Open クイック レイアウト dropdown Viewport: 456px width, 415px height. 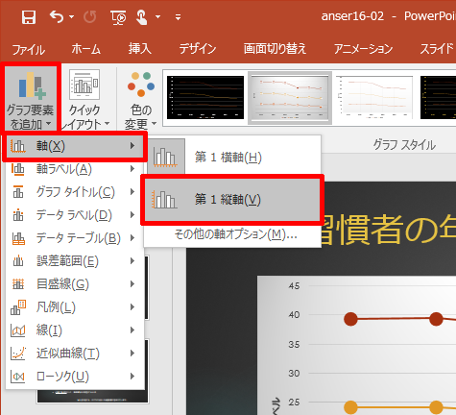[84, 98]
